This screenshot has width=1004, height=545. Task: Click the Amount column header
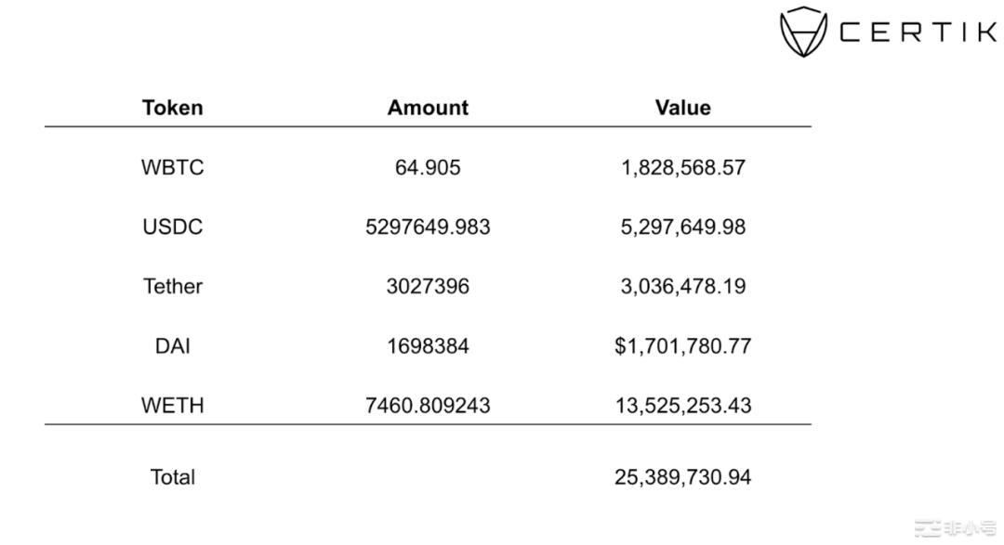pyautogui.click(x=428, y=108)
